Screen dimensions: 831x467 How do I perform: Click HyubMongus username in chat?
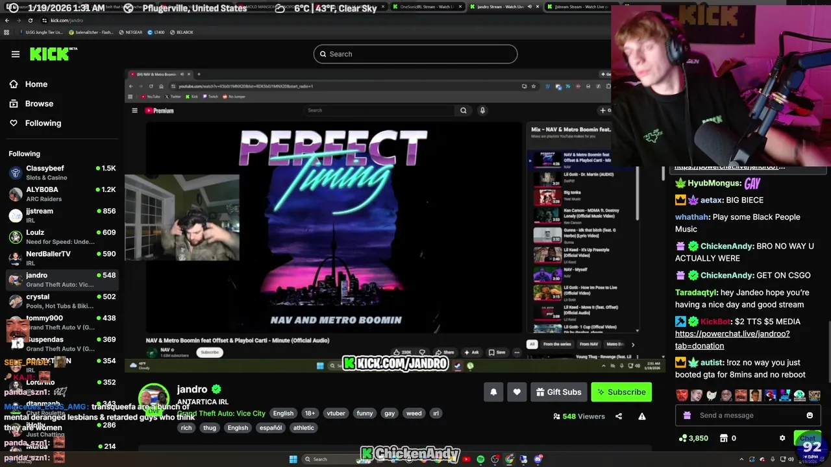714,184
